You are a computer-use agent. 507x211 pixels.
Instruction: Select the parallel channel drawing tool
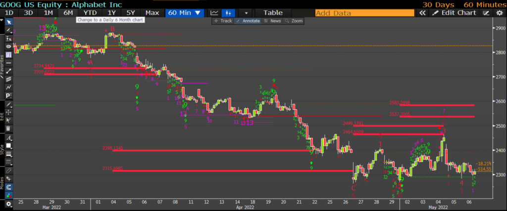pos(9,79)
